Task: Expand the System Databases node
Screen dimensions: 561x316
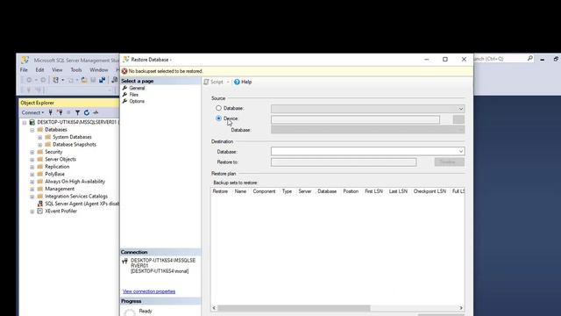Action: tap(40, 137)
